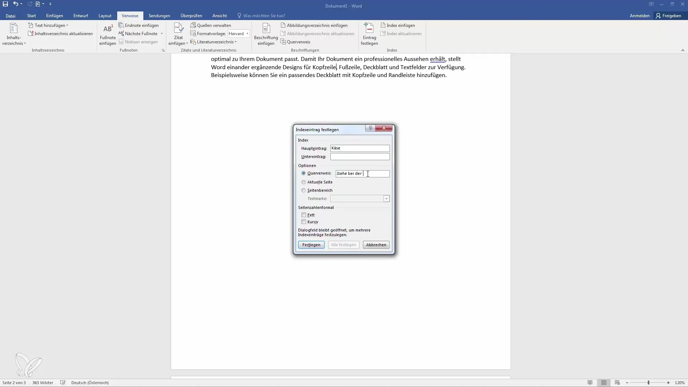
Task: Open the help question mark in dialog
Action: [x=370, y=128]
